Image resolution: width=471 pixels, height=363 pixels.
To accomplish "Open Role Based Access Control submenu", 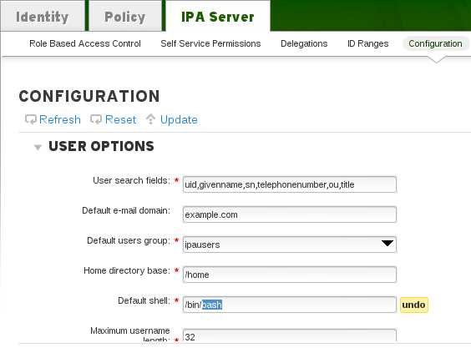I will [85, 43].
